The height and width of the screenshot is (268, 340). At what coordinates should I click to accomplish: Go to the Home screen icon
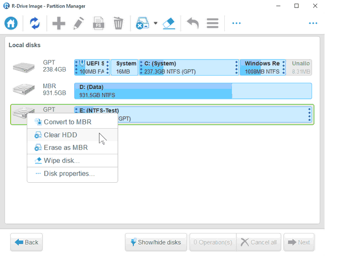coord(11,23)
